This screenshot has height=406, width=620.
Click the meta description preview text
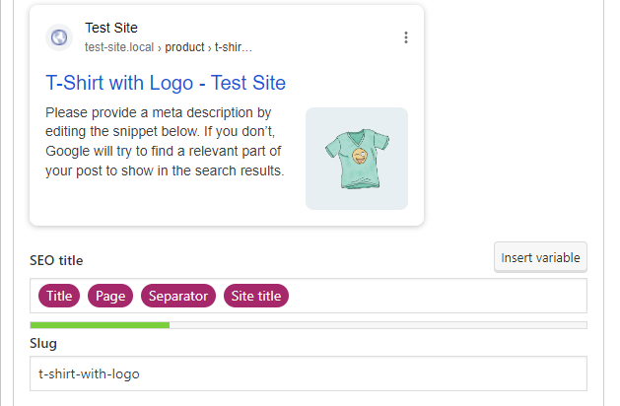point(165,142)
